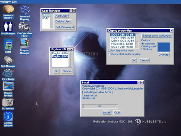Open the Display Settings desktop icon
This screenshot has width=181, height=136.
[8, 86]
